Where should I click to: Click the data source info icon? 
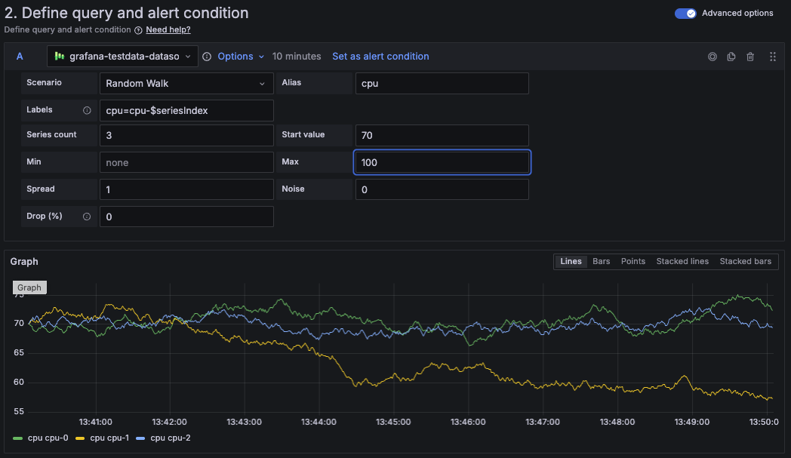point(207,57)
